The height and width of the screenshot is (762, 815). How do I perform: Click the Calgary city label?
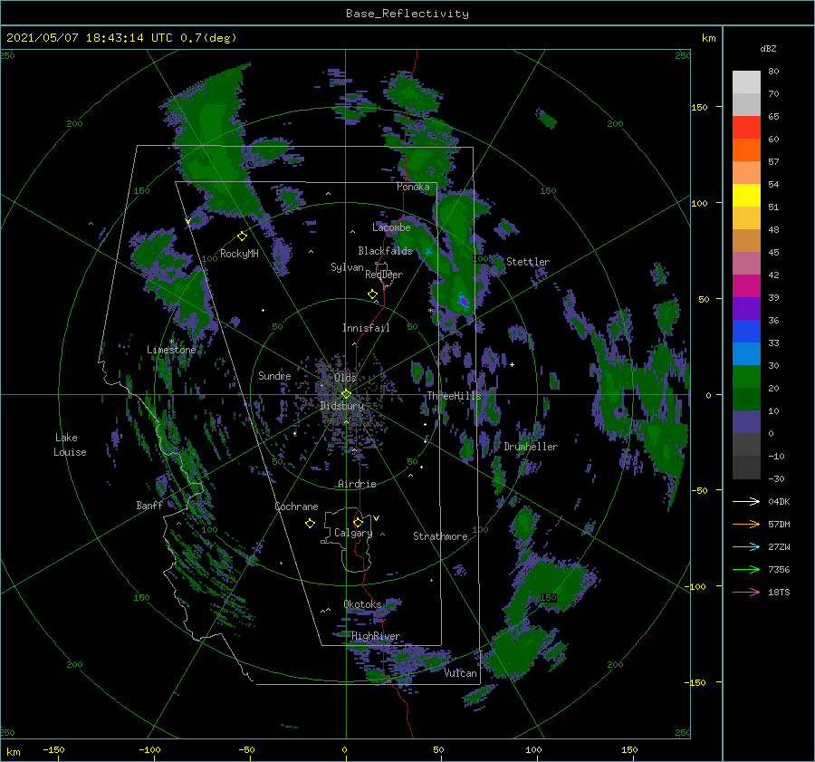353,533
